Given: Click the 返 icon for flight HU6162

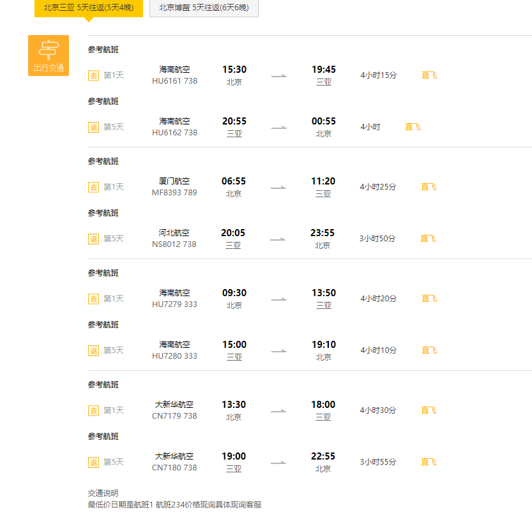Looking at the screenshot, I should (x=93, y=127).
